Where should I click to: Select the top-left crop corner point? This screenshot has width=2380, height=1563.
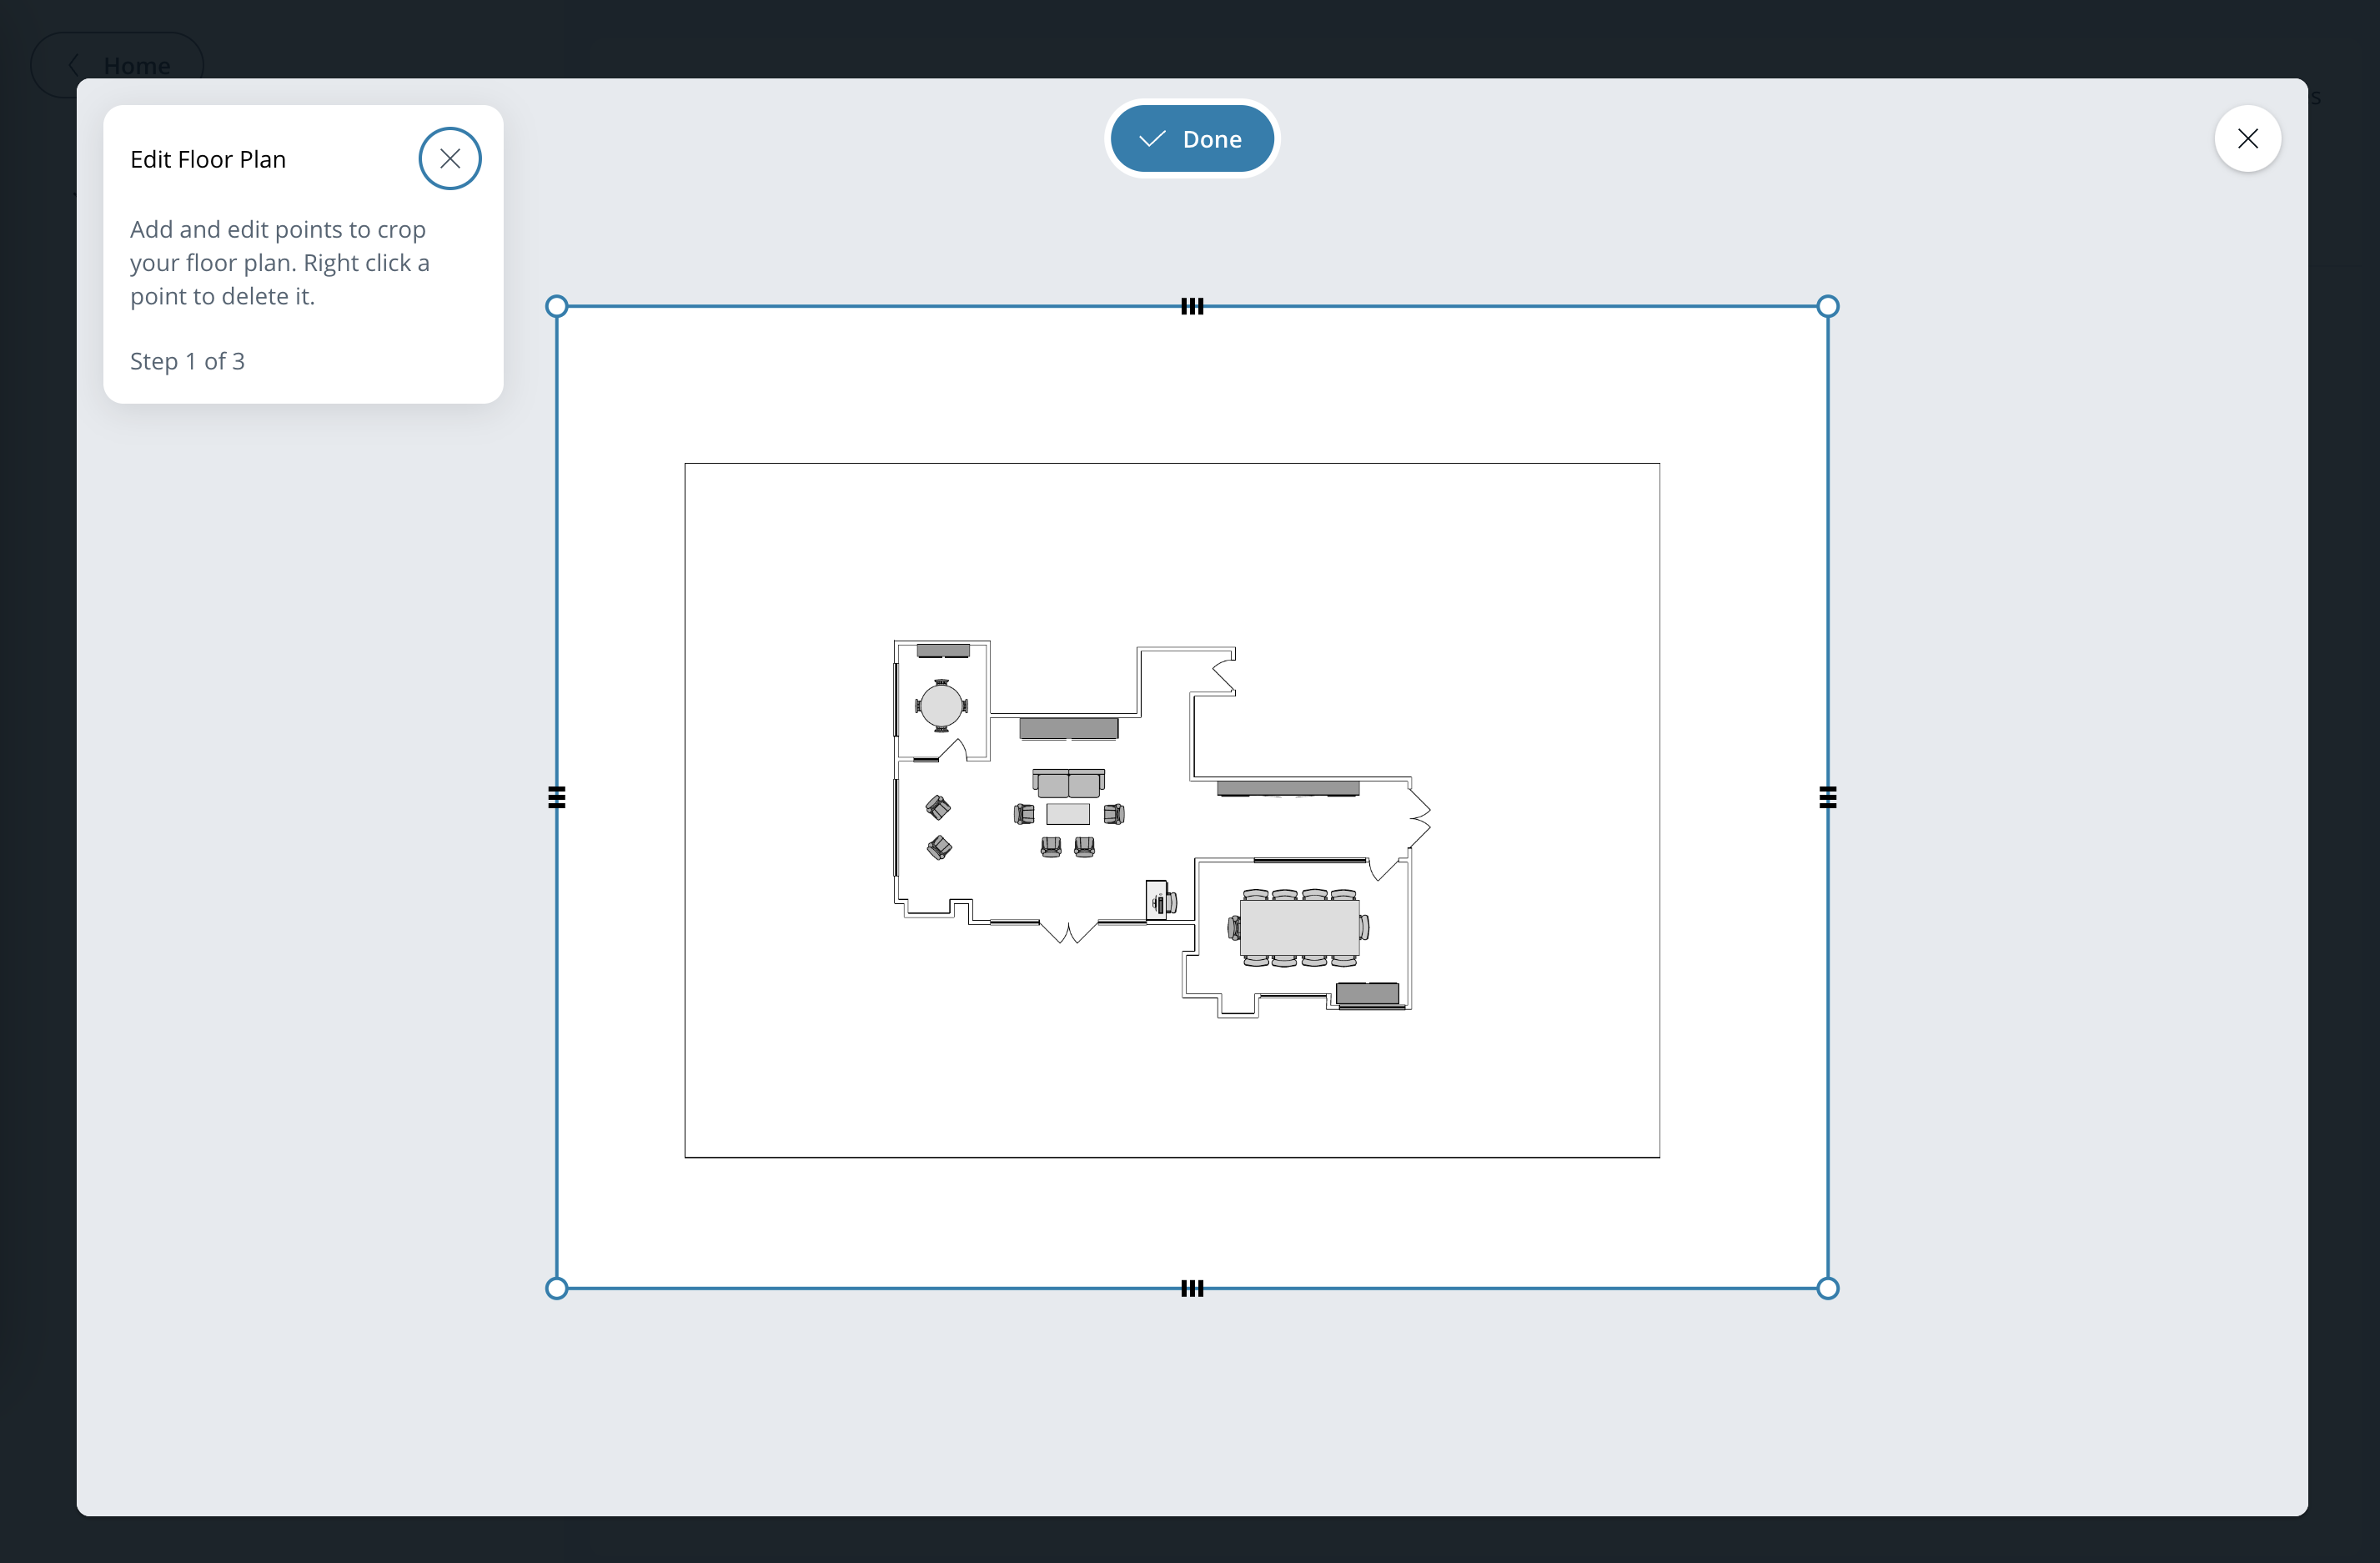tap(557, 307)
